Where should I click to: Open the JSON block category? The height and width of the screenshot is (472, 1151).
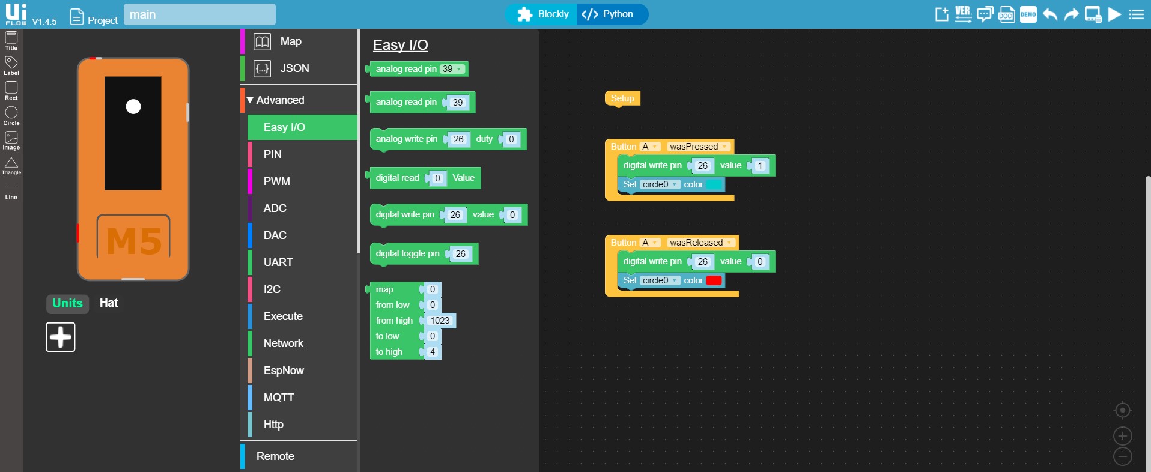click(x=299, y=68)
